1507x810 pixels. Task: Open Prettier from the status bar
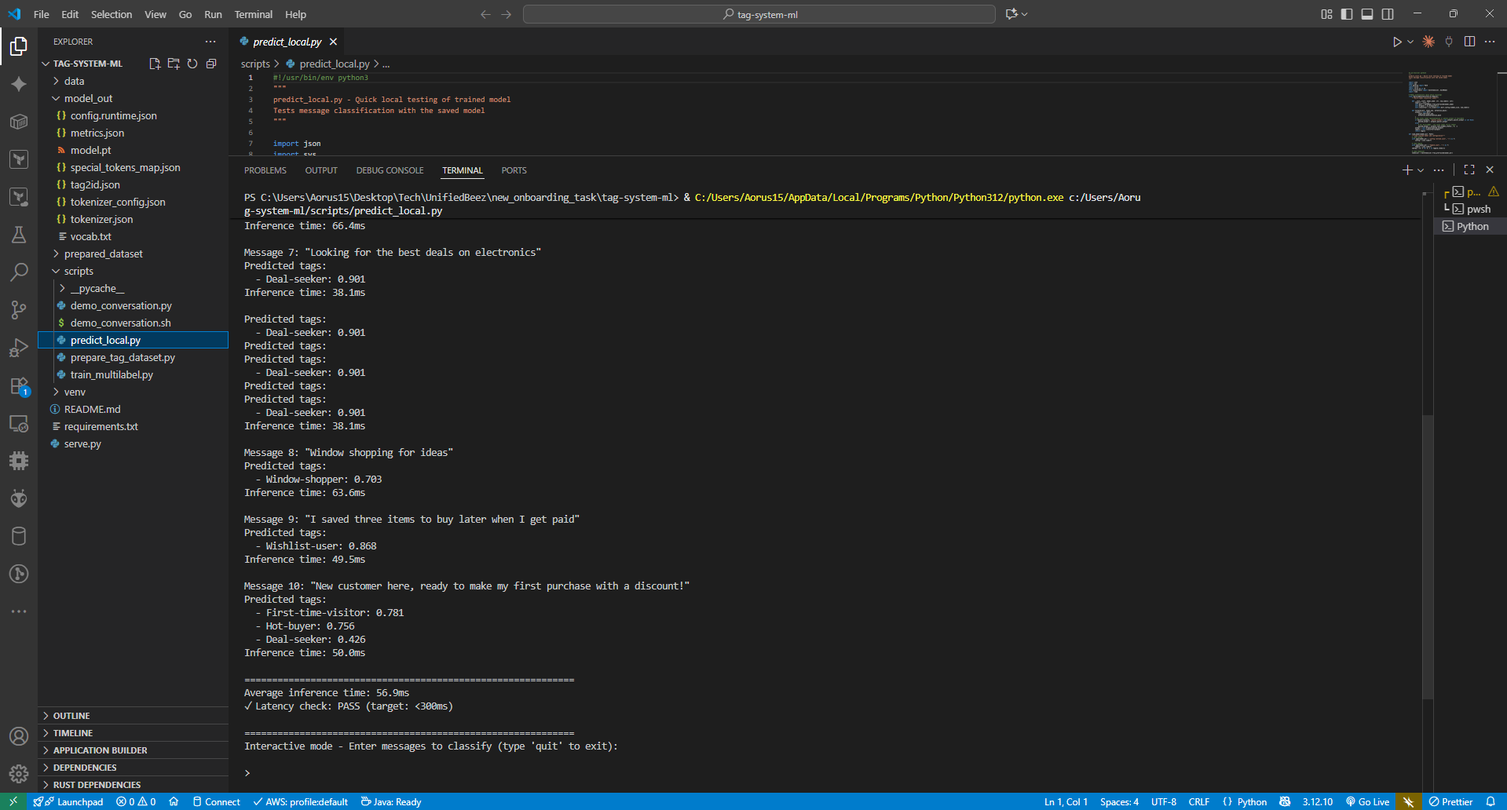1450,801
